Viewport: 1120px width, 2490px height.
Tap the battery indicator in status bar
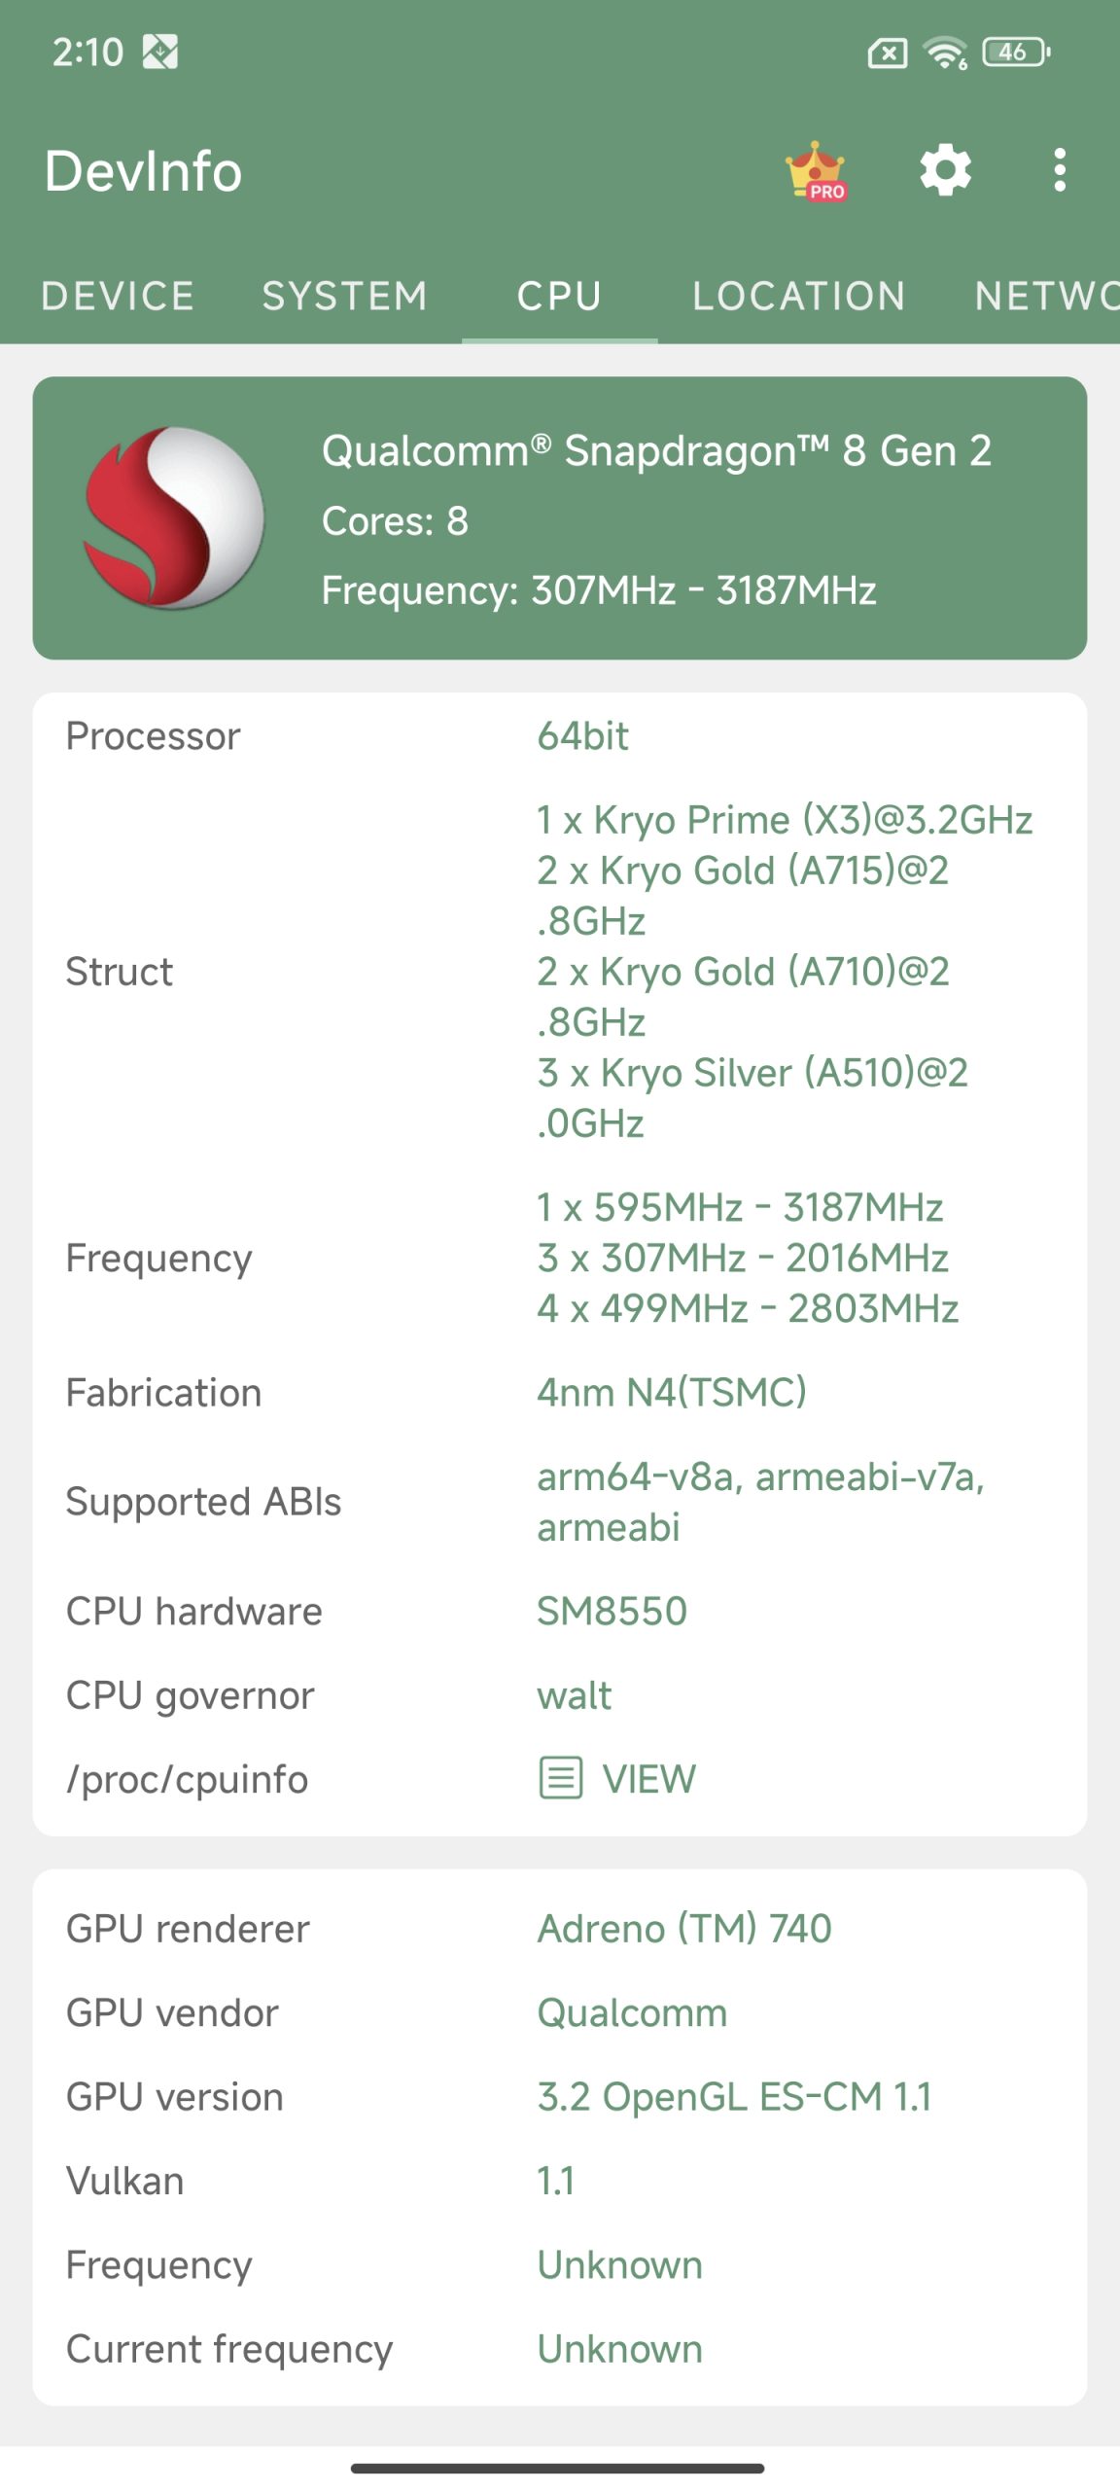click(x=1016, y=52)
